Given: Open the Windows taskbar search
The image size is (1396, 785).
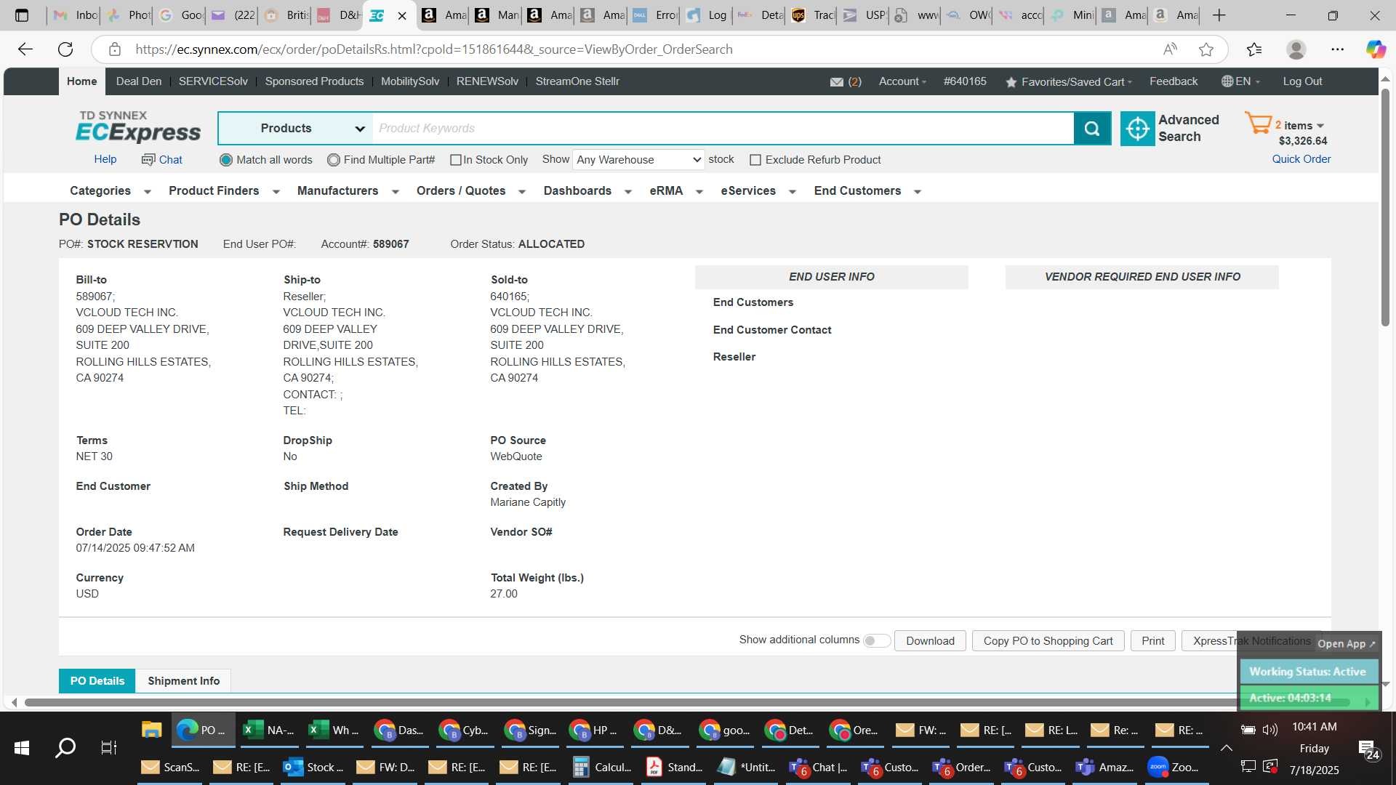Looking at the screenshot, I should click(x=65, y=748).
